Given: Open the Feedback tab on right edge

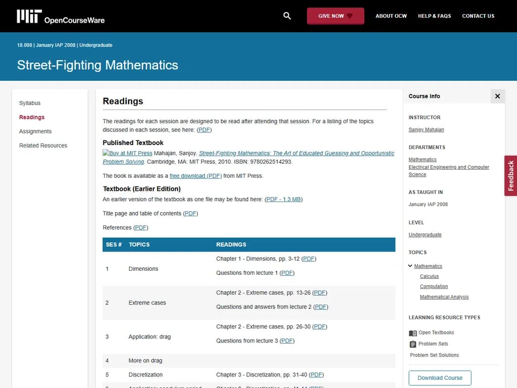Looking at the screenshot, I should click(x=510, y=175).
